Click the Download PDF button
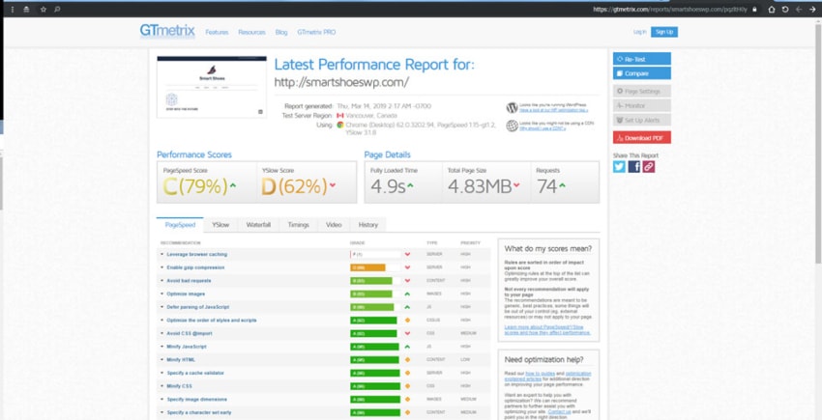 pos(642,138)
